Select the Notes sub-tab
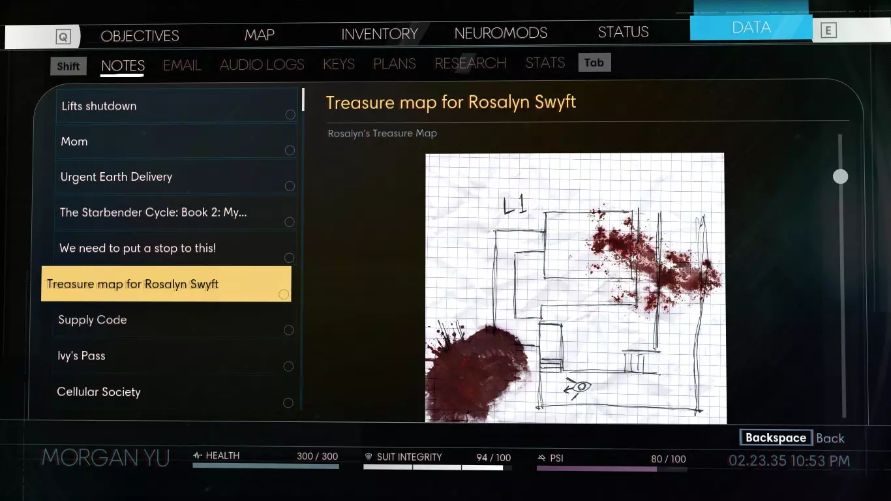This screenshot has height=501, width=891. click(x=123, y=66)
